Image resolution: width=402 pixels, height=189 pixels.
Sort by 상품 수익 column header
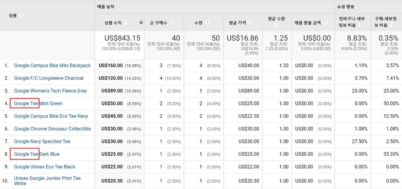(113, 23)
